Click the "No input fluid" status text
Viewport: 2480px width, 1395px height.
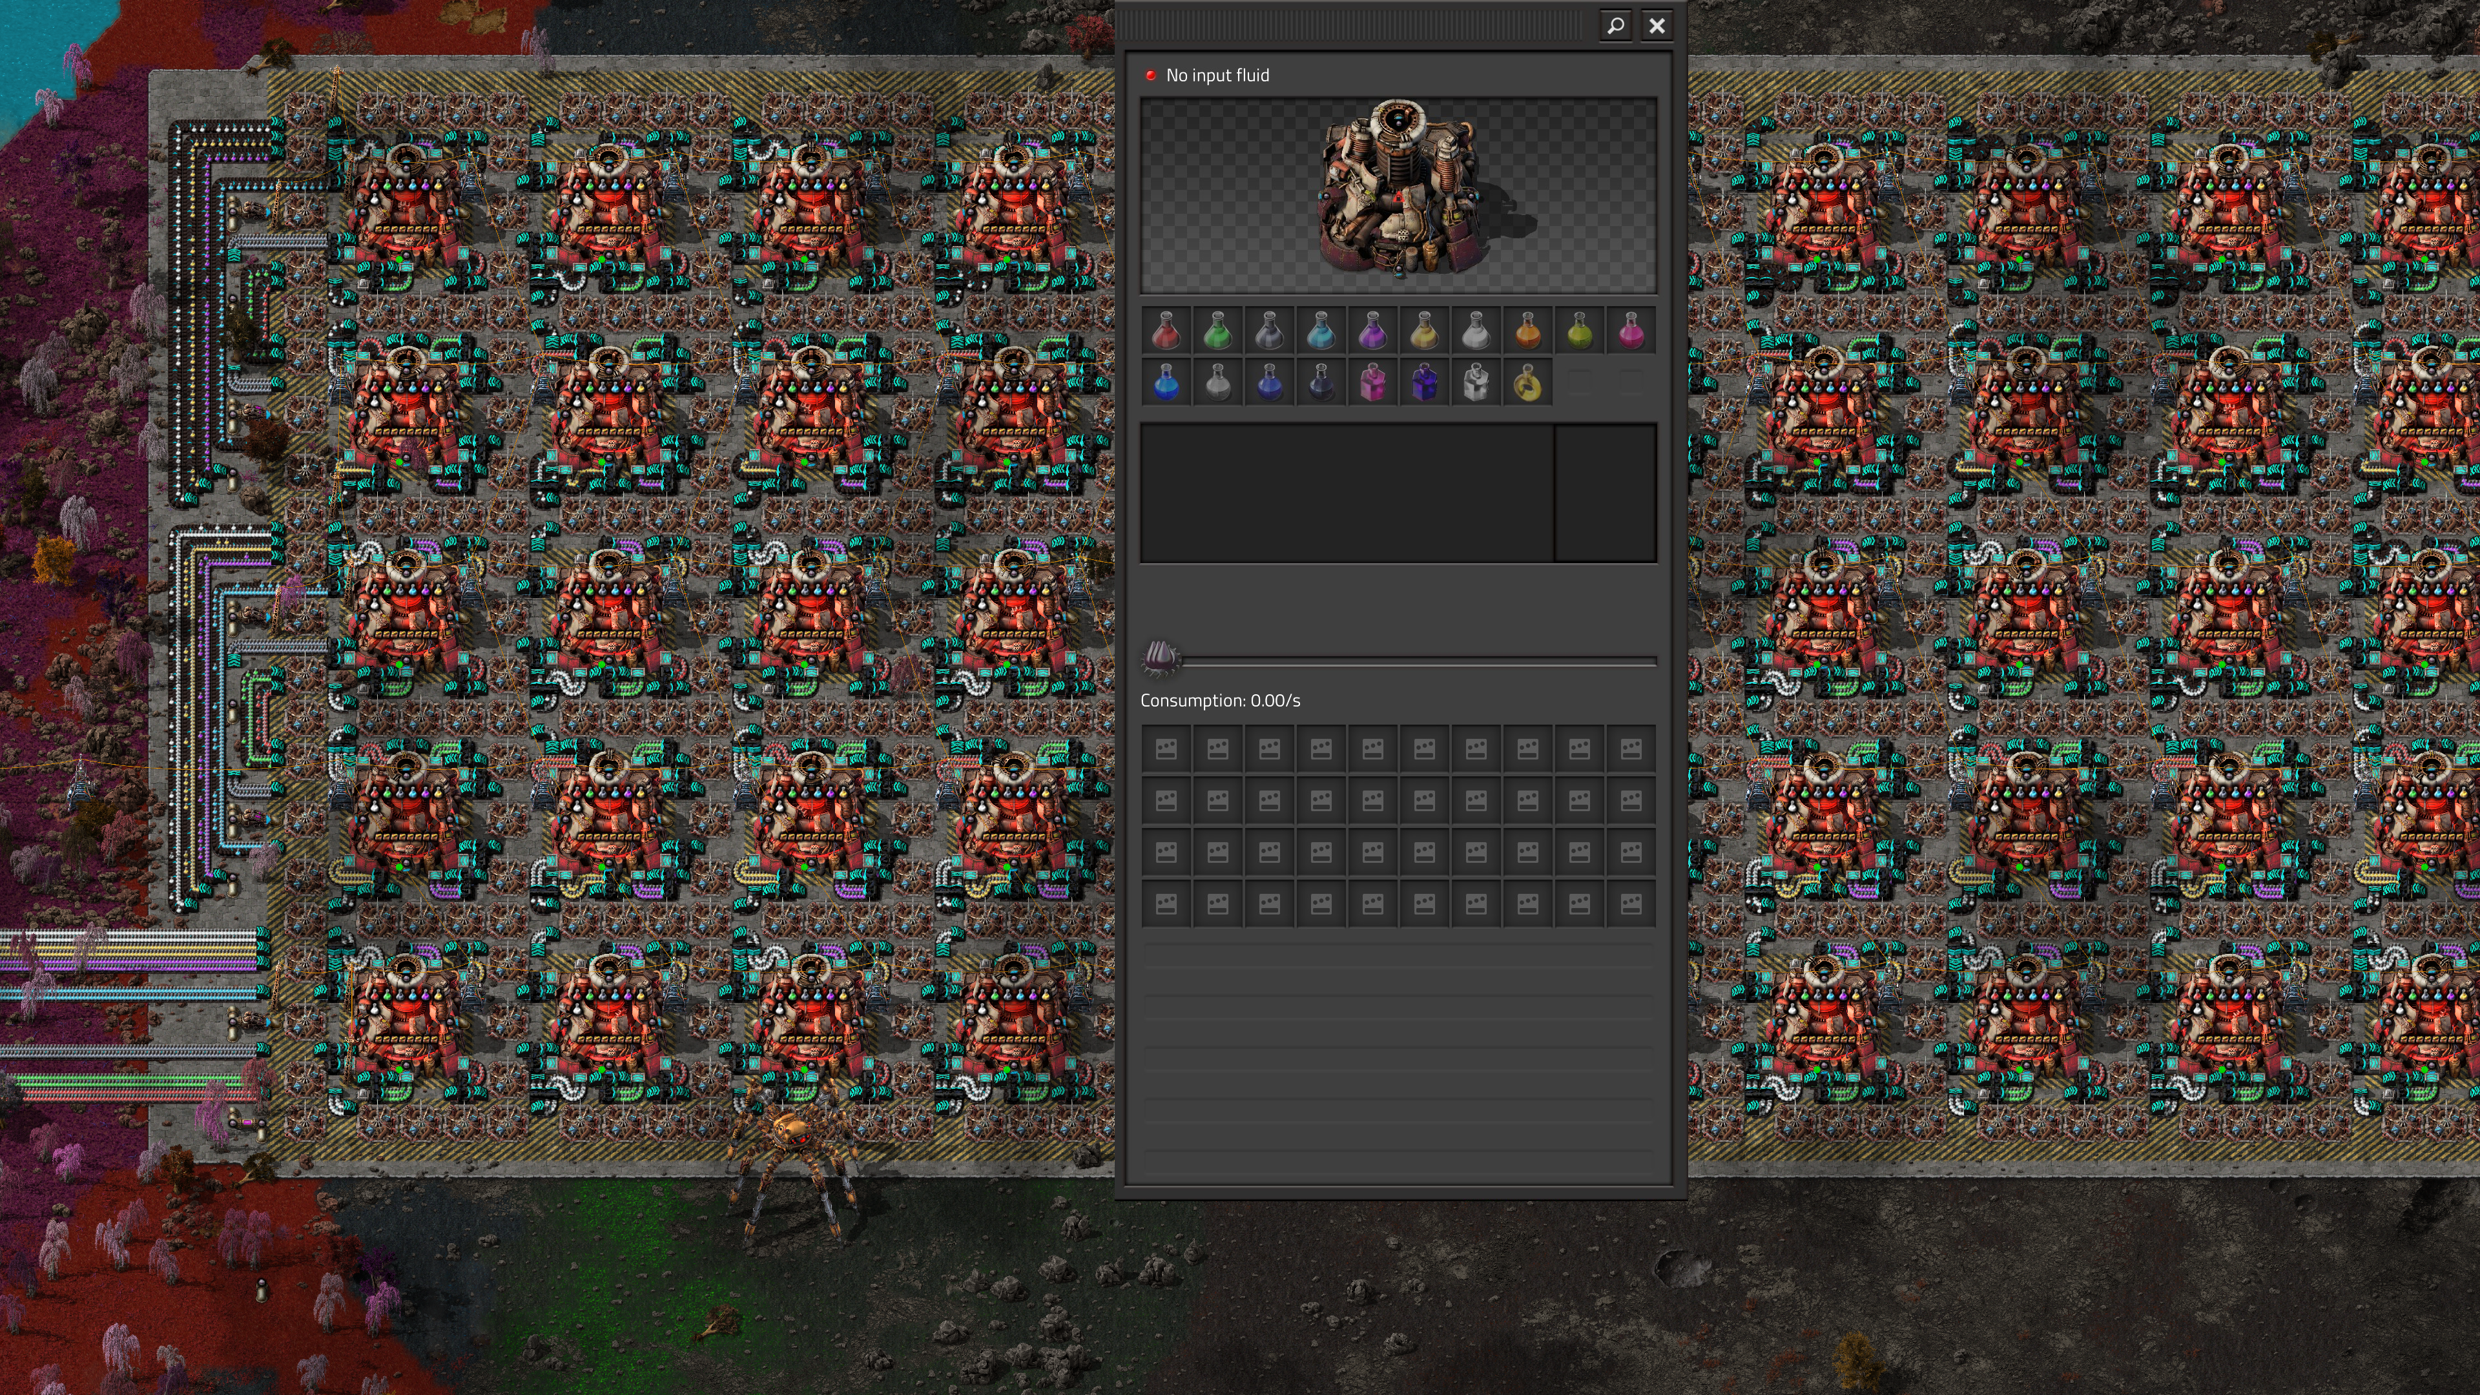(1217, 75)
